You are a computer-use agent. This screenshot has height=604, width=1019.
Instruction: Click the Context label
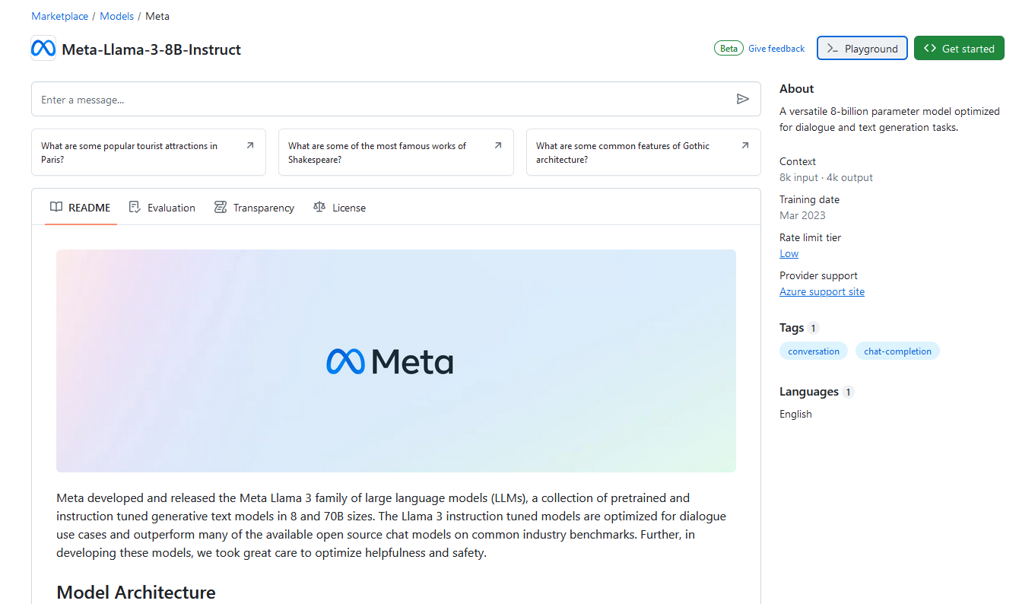click(x=798, y=161)
